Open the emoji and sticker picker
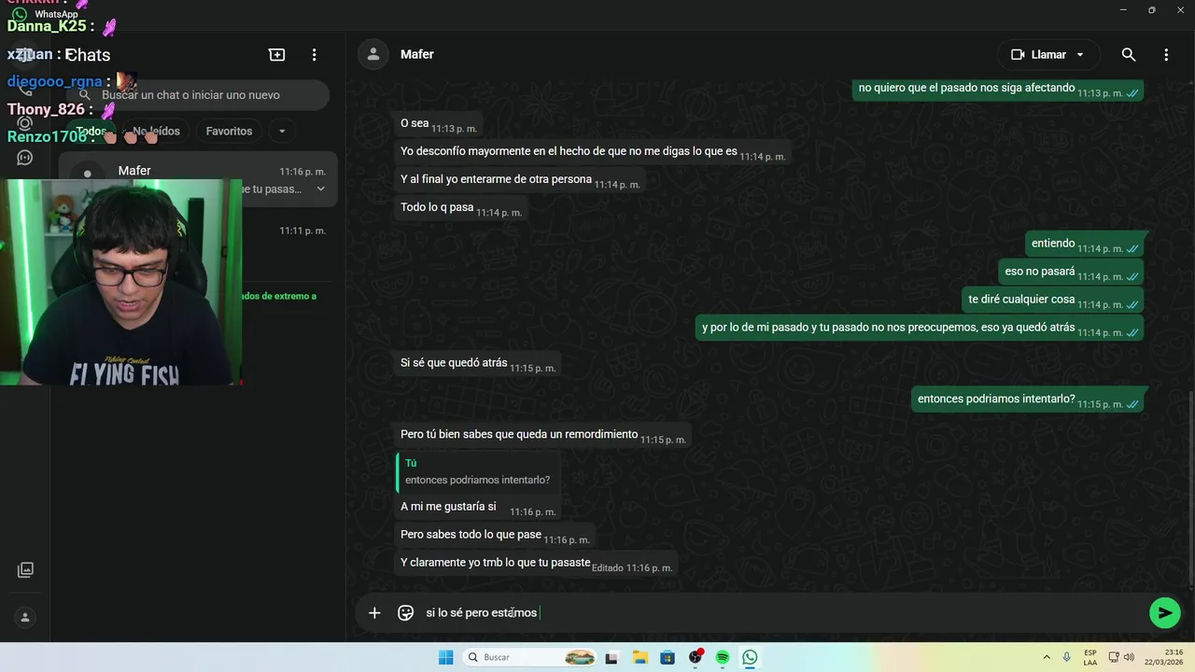This screenshot has height=672, width=1195. pyautogui.click(x=406, y=613)
